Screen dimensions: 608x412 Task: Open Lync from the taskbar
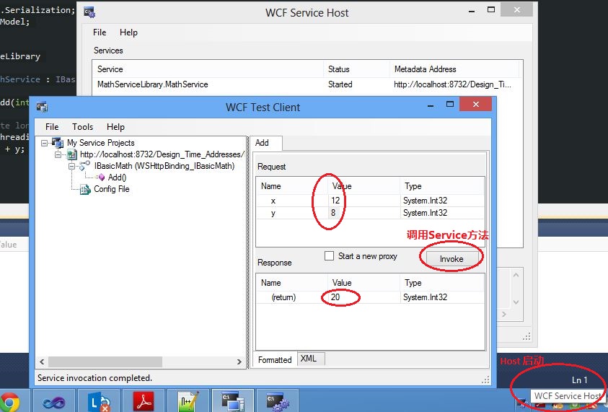click(x=99, y=402)
